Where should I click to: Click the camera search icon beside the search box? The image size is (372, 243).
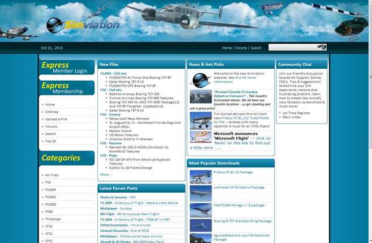[x=322, y=47]
